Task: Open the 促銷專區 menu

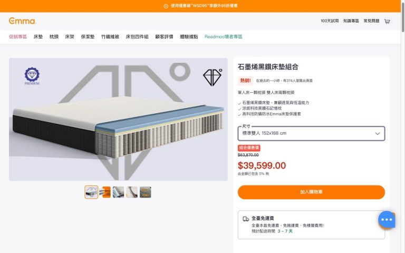Action: [x=18, y=37]
